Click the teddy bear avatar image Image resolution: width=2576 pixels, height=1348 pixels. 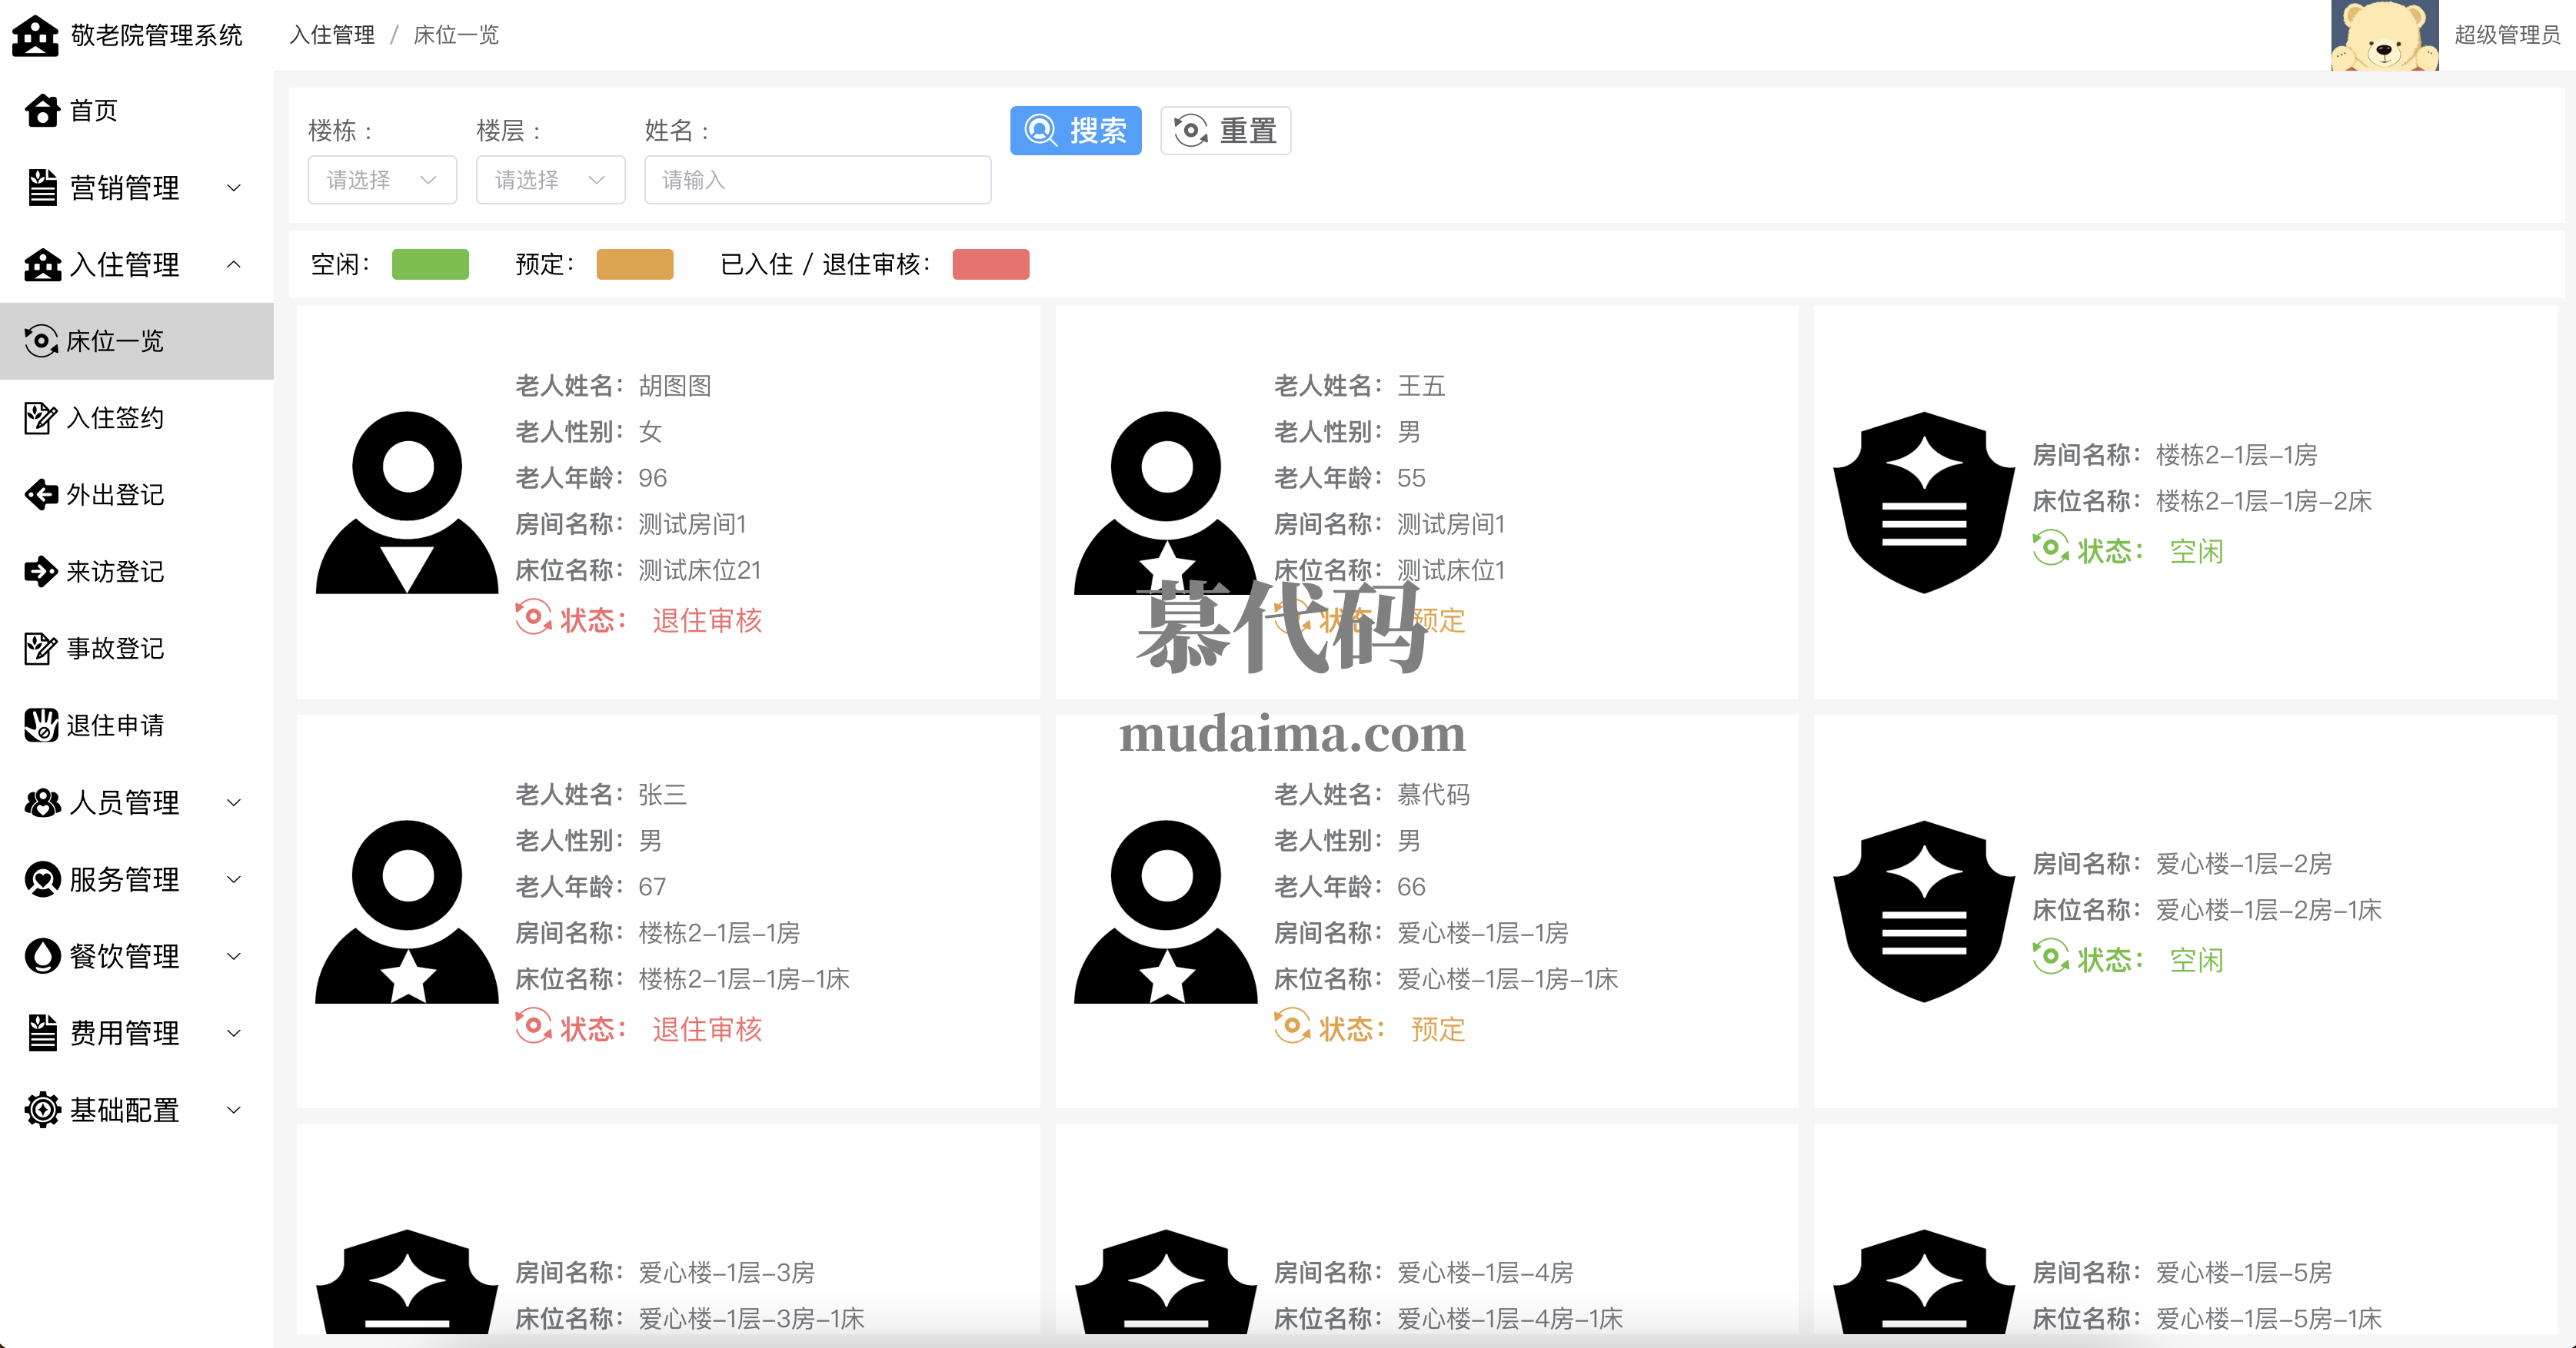pyautogui.click(x=2384, y=36)
